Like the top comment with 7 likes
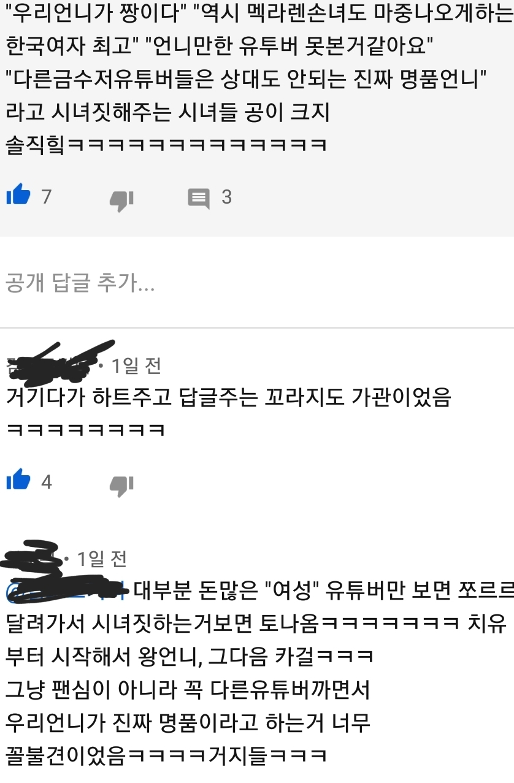This screenshot has height=783, width=514. (18, 196)
